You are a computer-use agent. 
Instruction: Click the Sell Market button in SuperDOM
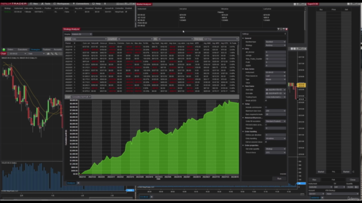coord(346,171)
